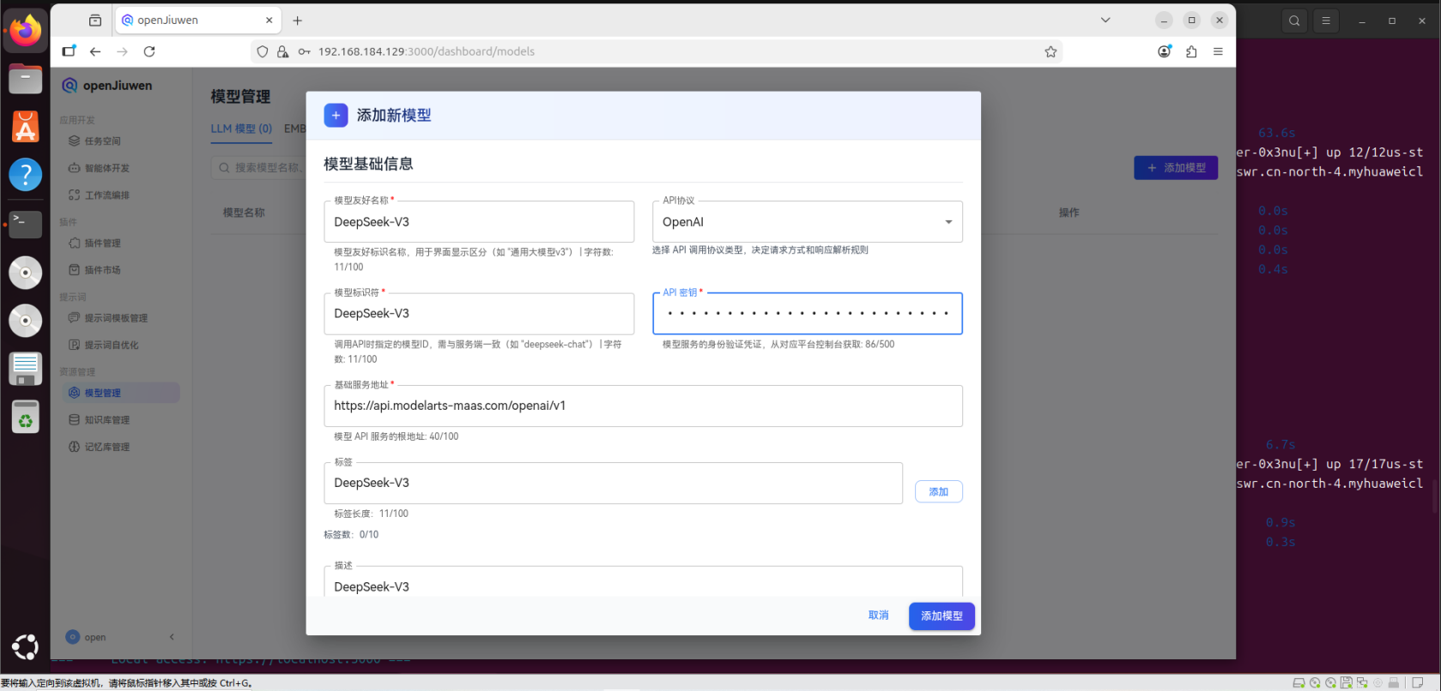Click the 操作 column header
Viewport: 1441px width, 691px height.
[1069, 213]
